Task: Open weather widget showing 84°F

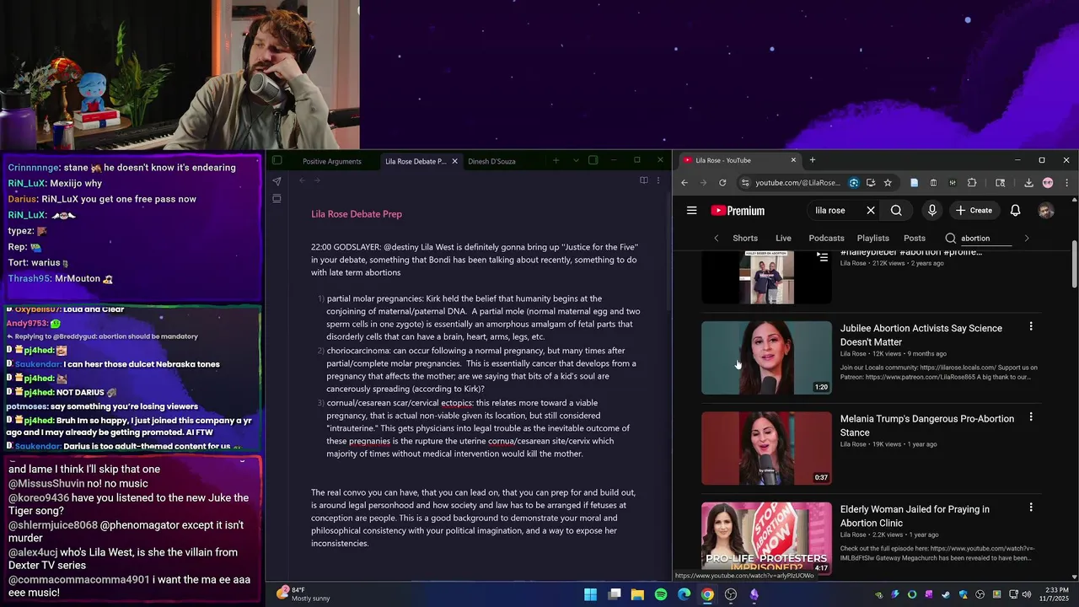Action: click(x=303, y=594)
